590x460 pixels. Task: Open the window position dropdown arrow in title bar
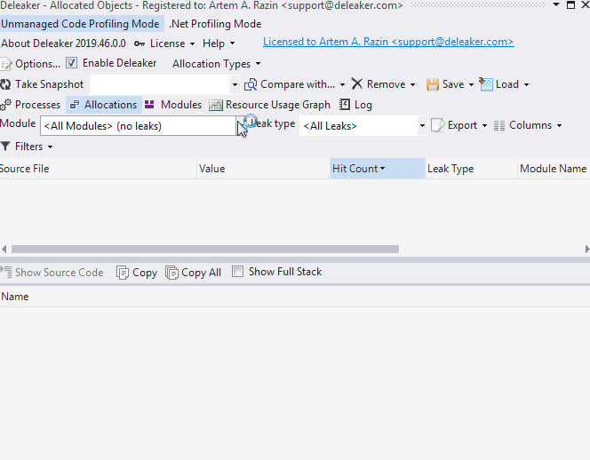(x=555, y=4)
